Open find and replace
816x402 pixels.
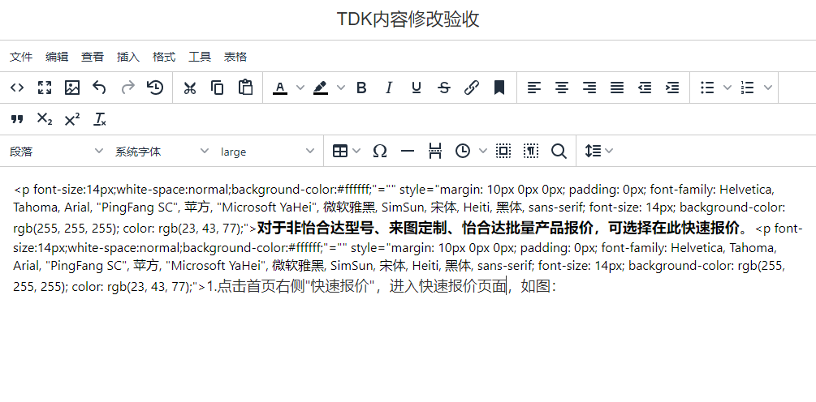559,151
